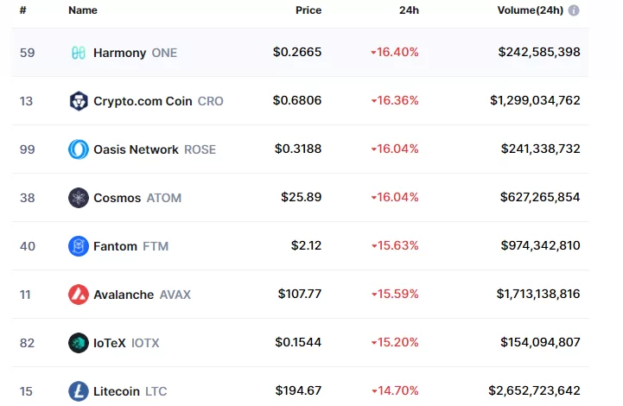This screenshot has width=623, height=406.
Task: Click the Harmony coin logo icon
Action: pyautogui.click(x=79, y=53)
